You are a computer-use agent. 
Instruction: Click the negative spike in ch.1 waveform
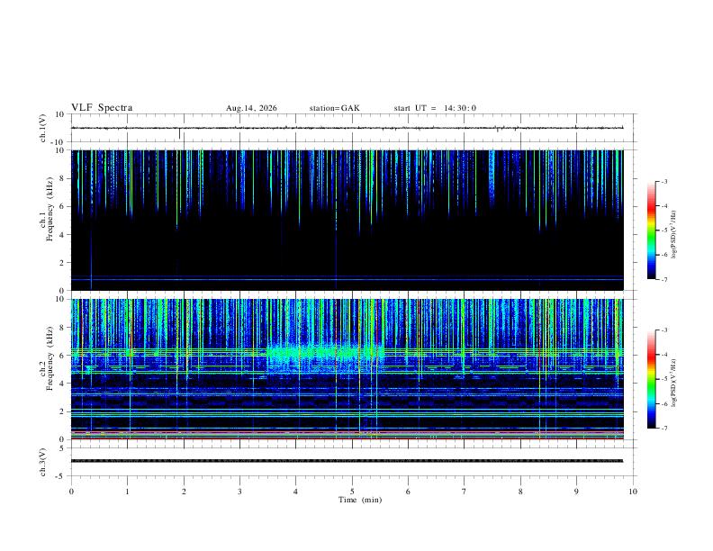click(180, 133)
